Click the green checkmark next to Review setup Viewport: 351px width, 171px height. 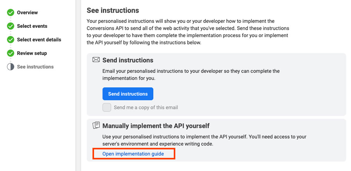tap(10, 53)
